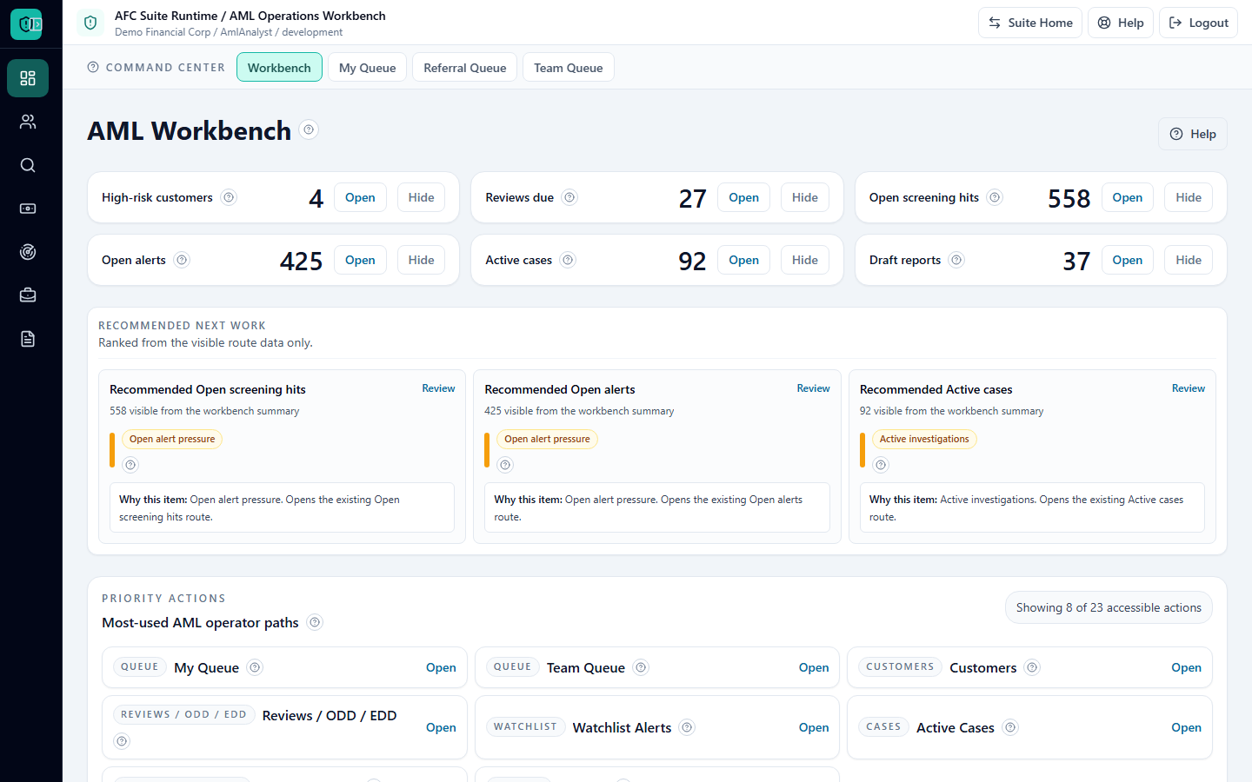Screen dimensions: 1252x782
Task: Switch to the Referral Queue tab
Action: coord(465,68)
